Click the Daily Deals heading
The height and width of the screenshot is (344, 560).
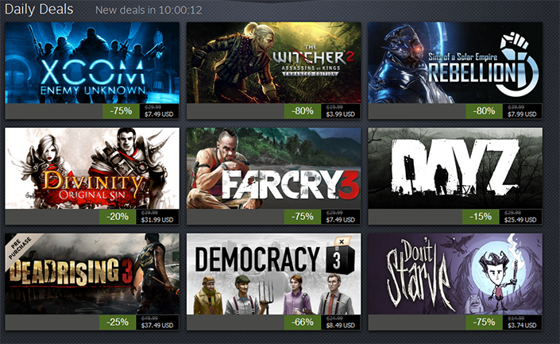[x=39, y=10]
